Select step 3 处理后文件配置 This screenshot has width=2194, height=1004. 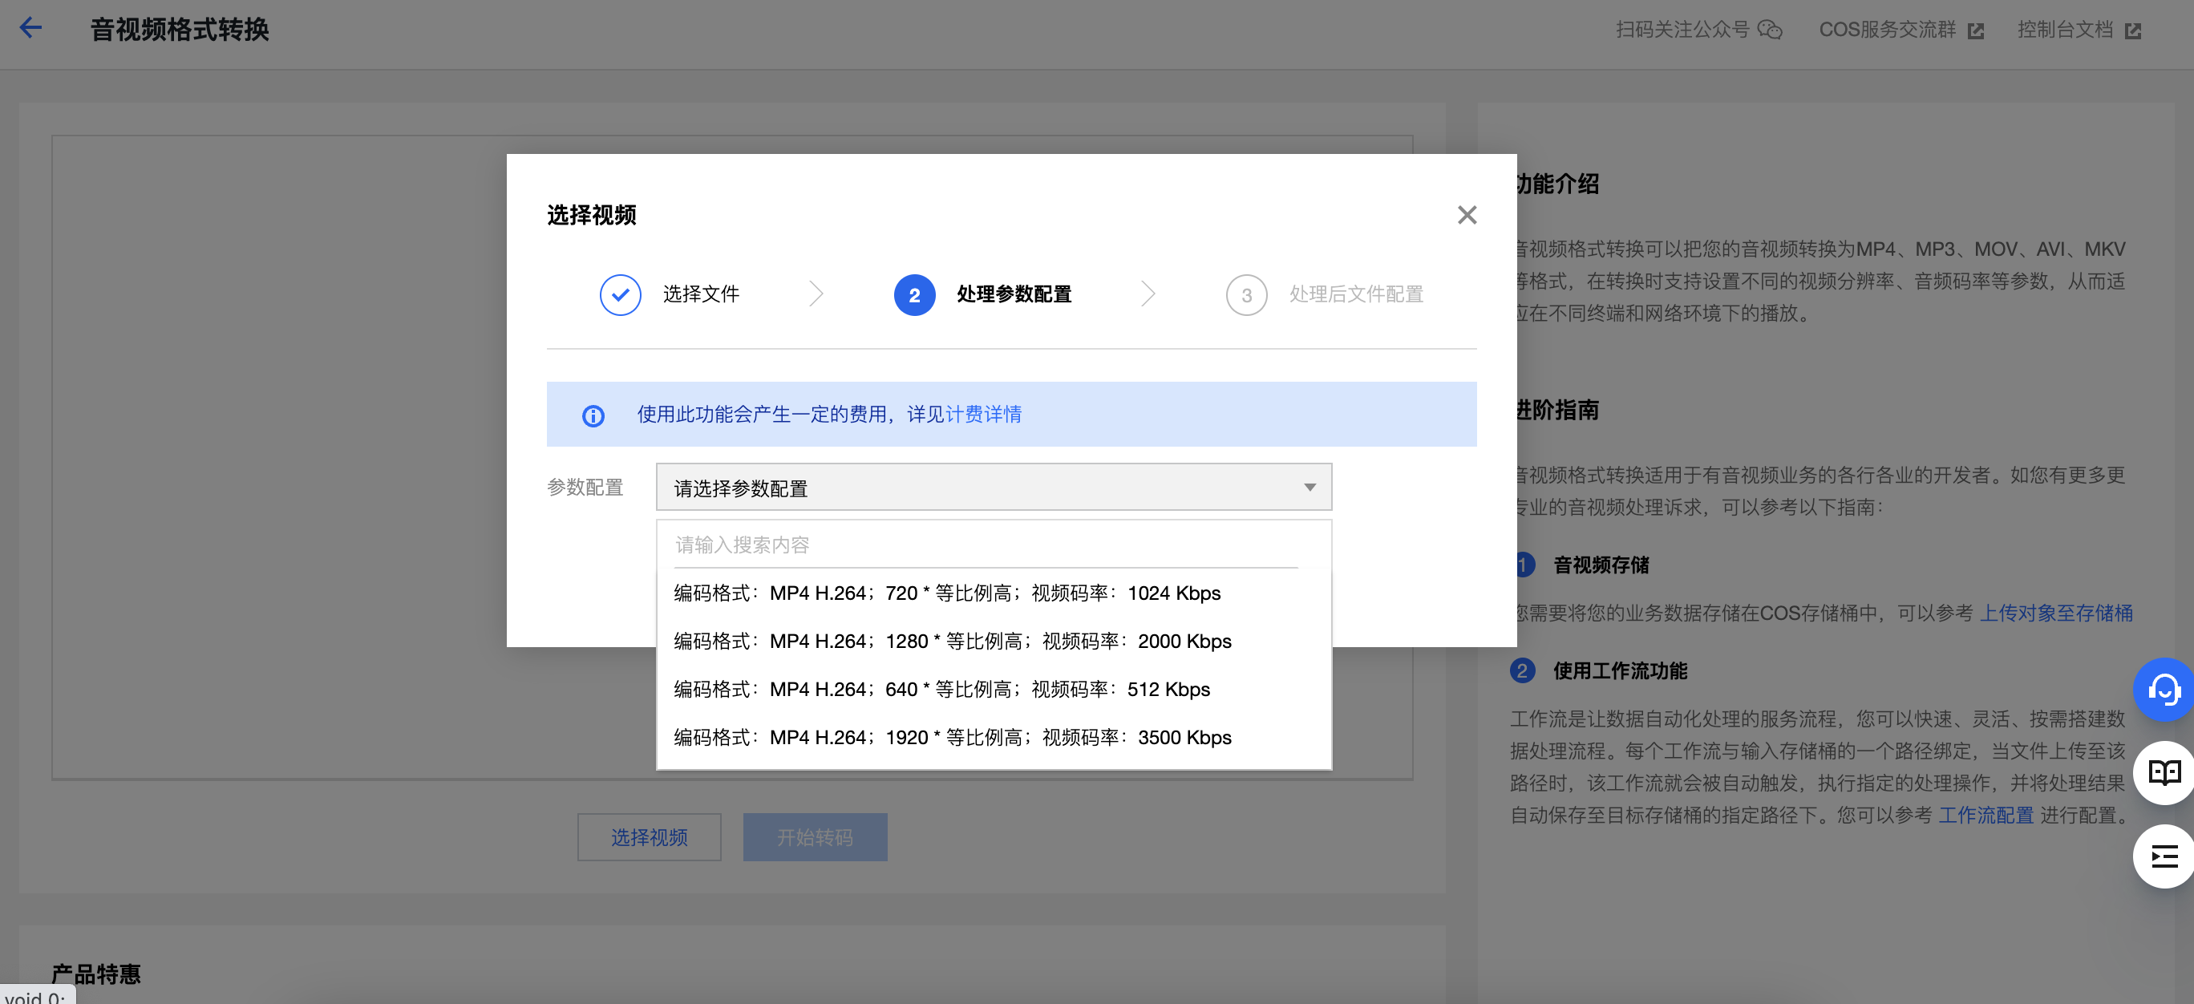1246,294
